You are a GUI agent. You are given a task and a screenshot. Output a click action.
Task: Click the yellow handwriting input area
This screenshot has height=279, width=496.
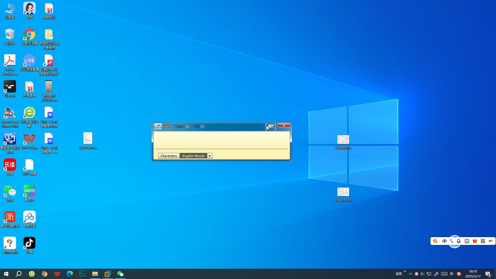(x=221, y=140)
